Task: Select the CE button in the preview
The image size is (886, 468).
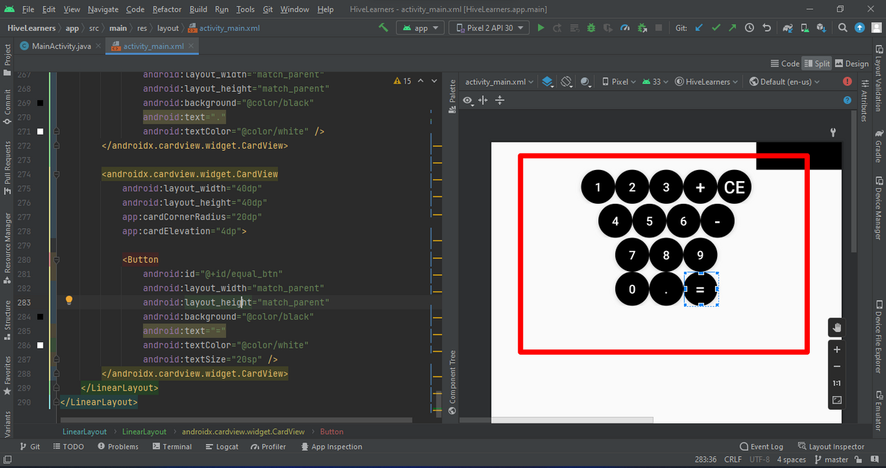Action: click(734, 187)
